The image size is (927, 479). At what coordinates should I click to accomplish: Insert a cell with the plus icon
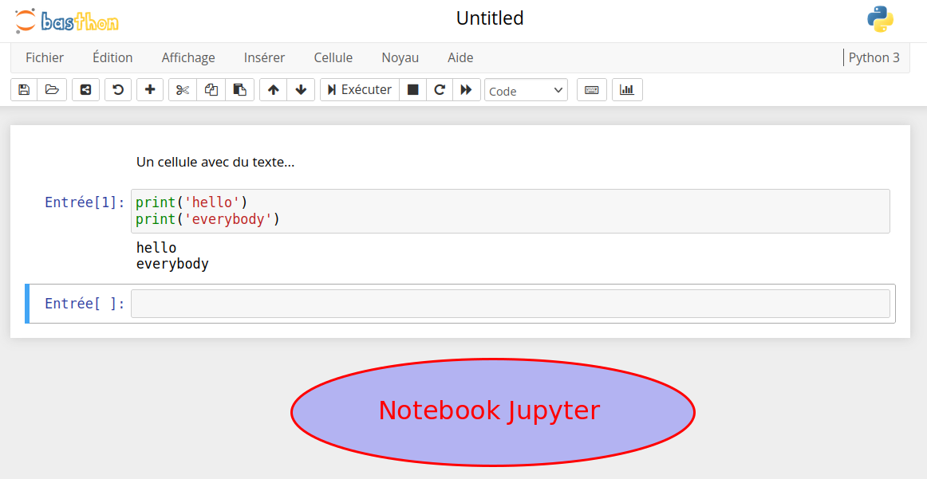(x=150, y=90)
